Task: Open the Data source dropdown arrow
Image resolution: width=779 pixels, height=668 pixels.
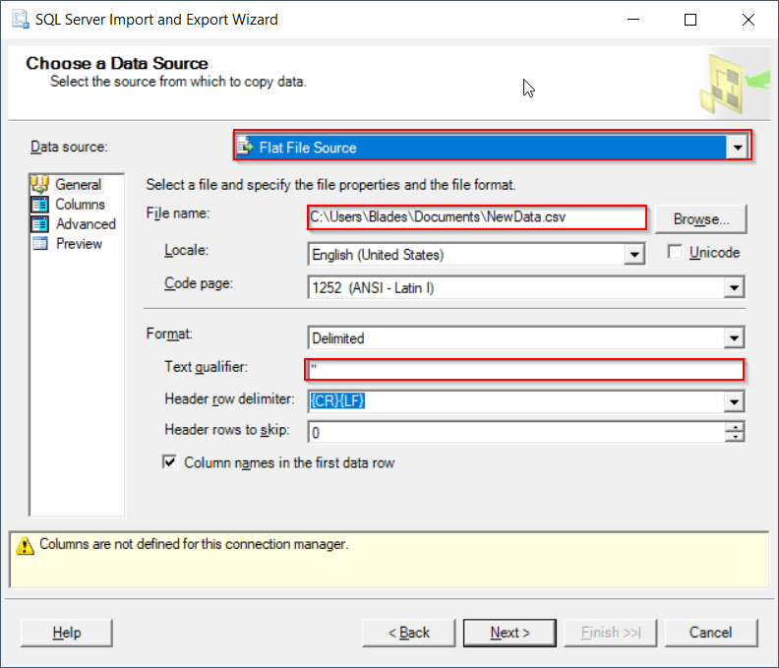Action: 738,148
